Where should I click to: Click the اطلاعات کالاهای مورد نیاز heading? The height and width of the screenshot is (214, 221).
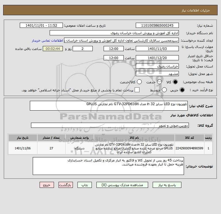pyautogui.click(x=192, y=115)
